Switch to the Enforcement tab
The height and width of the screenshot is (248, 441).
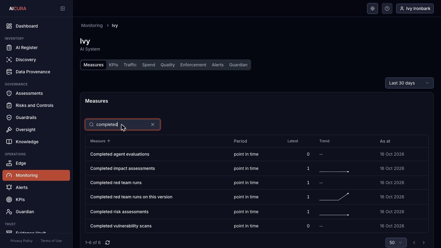click(x=193, y=65)
